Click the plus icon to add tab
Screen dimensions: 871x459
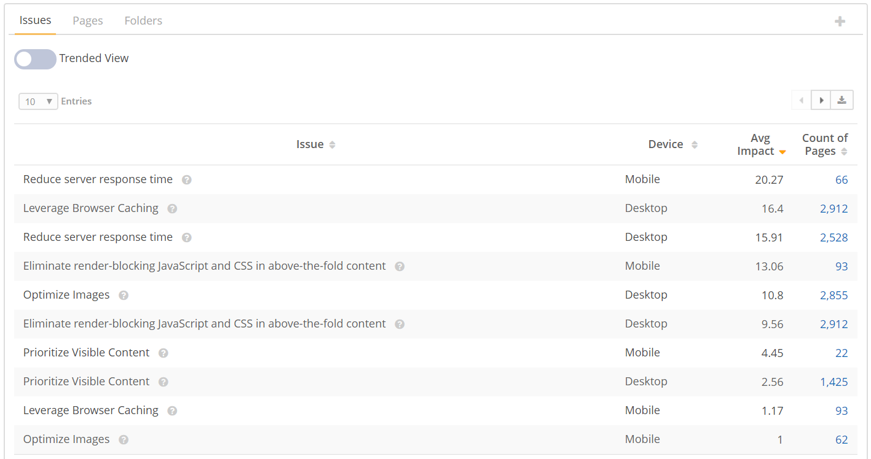point(840,22)
